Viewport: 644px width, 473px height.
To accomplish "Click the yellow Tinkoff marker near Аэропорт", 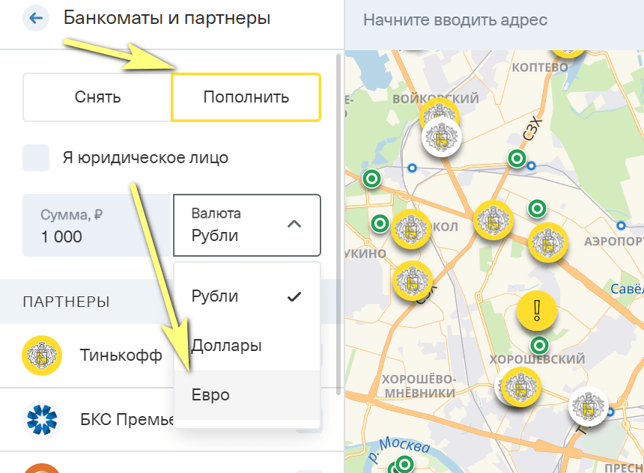I will tap(547, 242).
